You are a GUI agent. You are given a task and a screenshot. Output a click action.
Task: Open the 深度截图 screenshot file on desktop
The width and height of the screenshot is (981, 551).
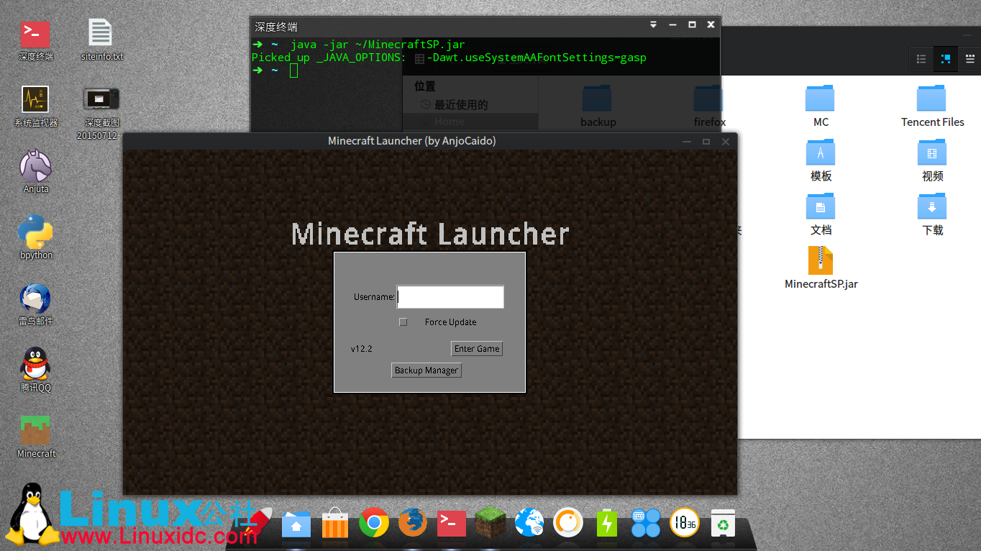tap(101, 112)
